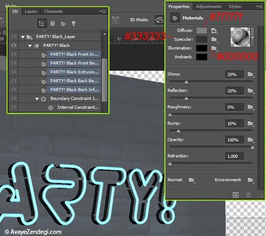Open the Normal texture folder icon
The width and height of the screenshot is (266, 236).
click(x=192, y=180)
